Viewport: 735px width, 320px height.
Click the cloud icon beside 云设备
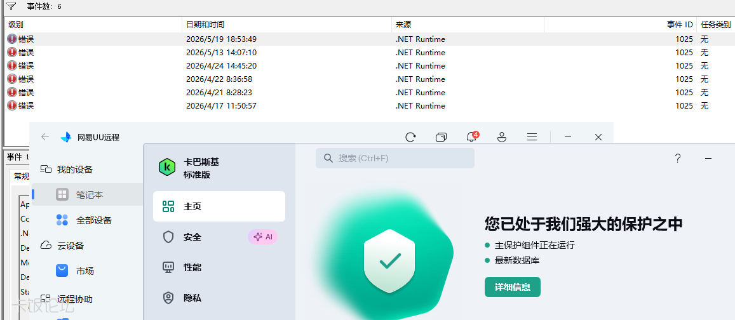(x=46, y=246)
